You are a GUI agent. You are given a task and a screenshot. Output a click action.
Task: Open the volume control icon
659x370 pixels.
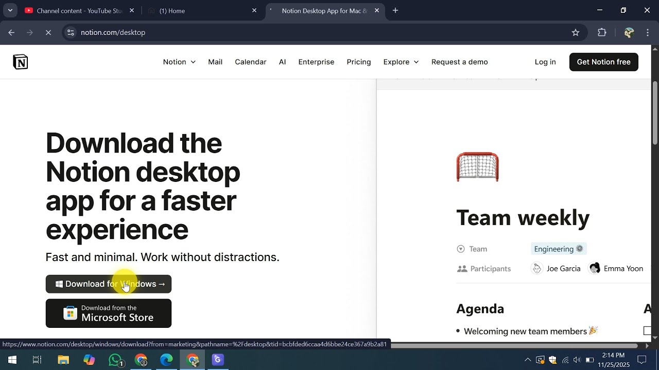[577, 360]
